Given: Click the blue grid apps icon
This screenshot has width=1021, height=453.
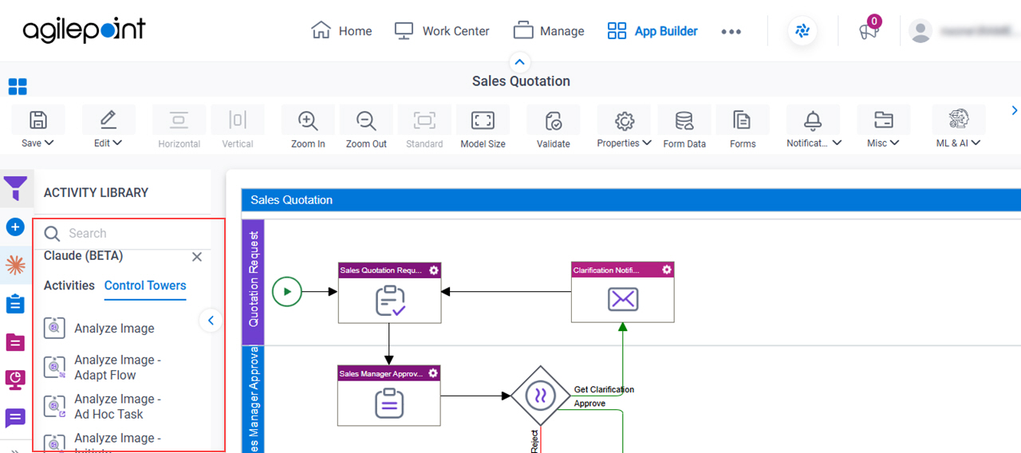Looking at the screenshot, I should coord(18,86).
